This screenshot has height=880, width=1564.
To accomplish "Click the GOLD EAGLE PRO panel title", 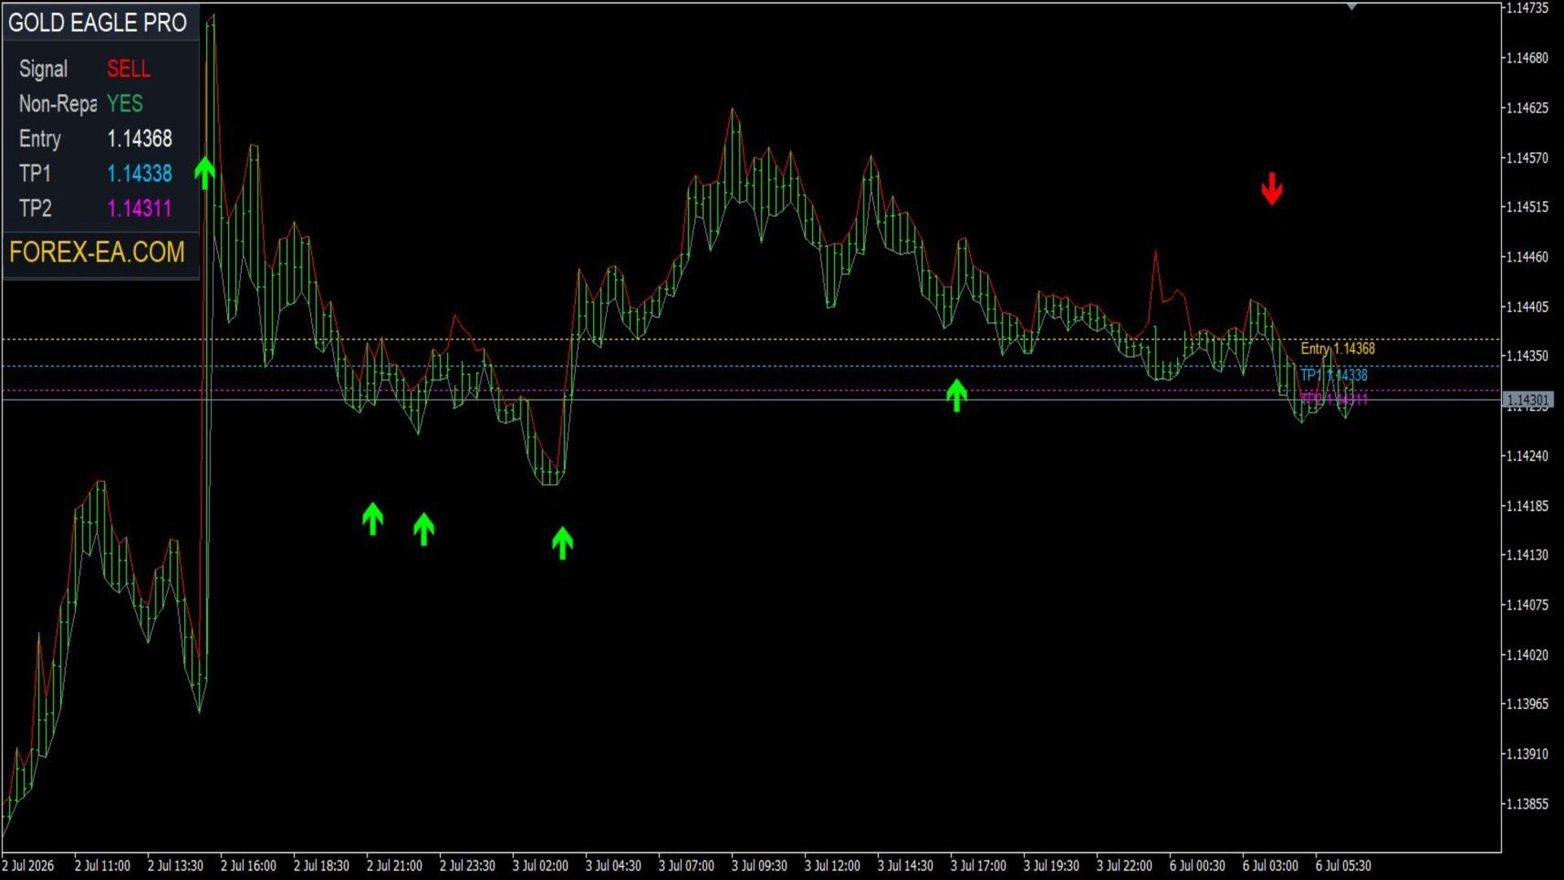I will pos(98,23).
